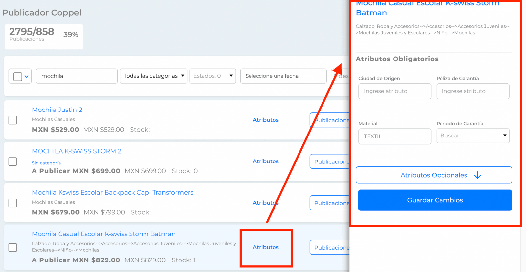
Task: Open Todas las categorias dropdown
Action: pos(154,76)
